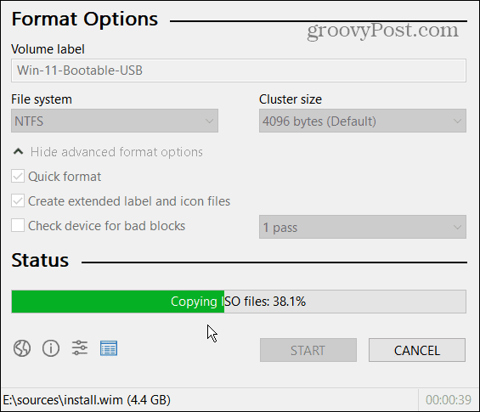480x412 pixels.
Task: Click the install.wim status bar text
Action: (x=87, y=400)
